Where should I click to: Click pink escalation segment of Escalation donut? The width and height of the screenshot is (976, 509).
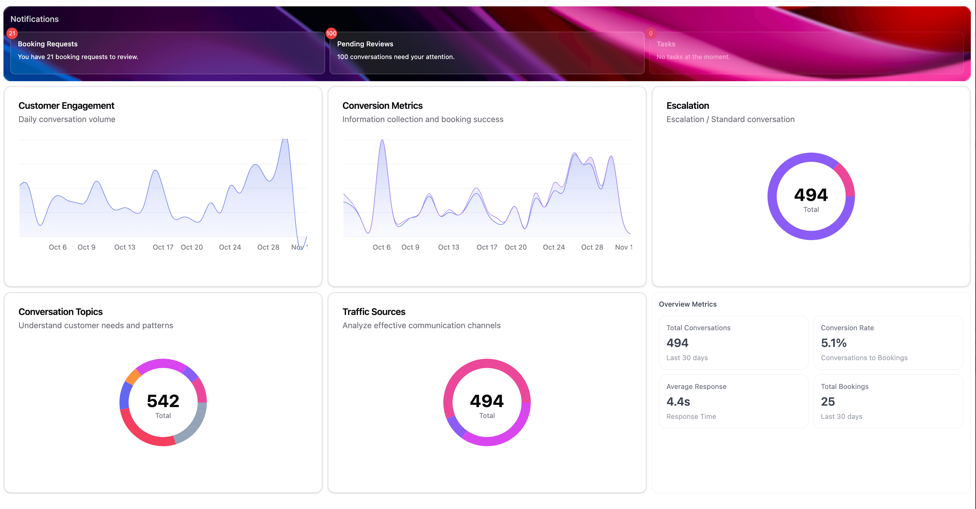pos(846,179)
